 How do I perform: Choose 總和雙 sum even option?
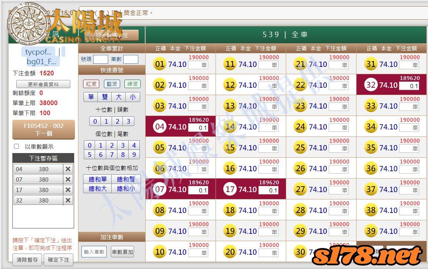point(126,179)
